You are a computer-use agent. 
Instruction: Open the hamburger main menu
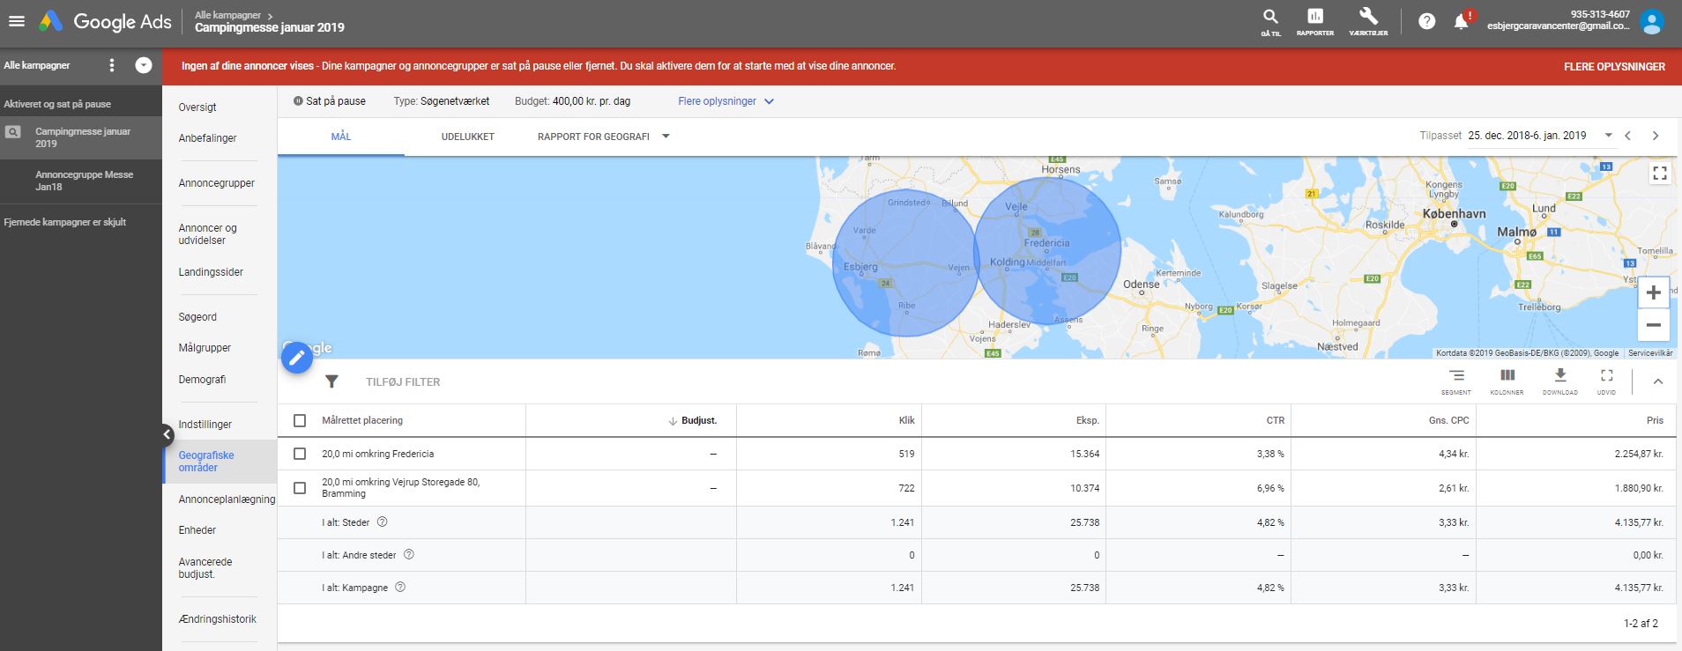click(16, 22)
